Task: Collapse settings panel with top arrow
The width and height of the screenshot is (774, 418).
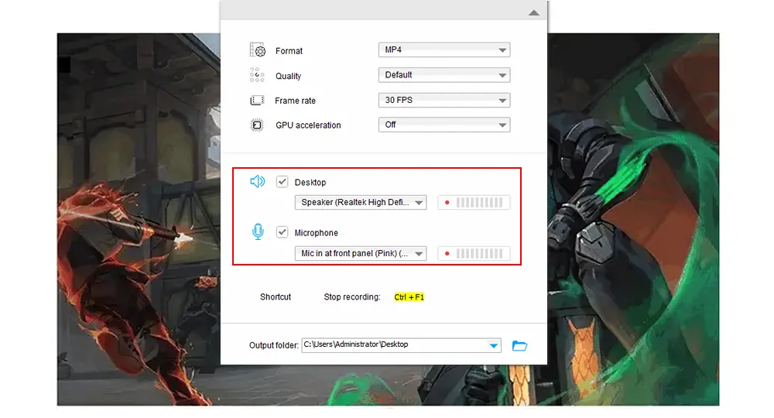Action: click(533, 12)
